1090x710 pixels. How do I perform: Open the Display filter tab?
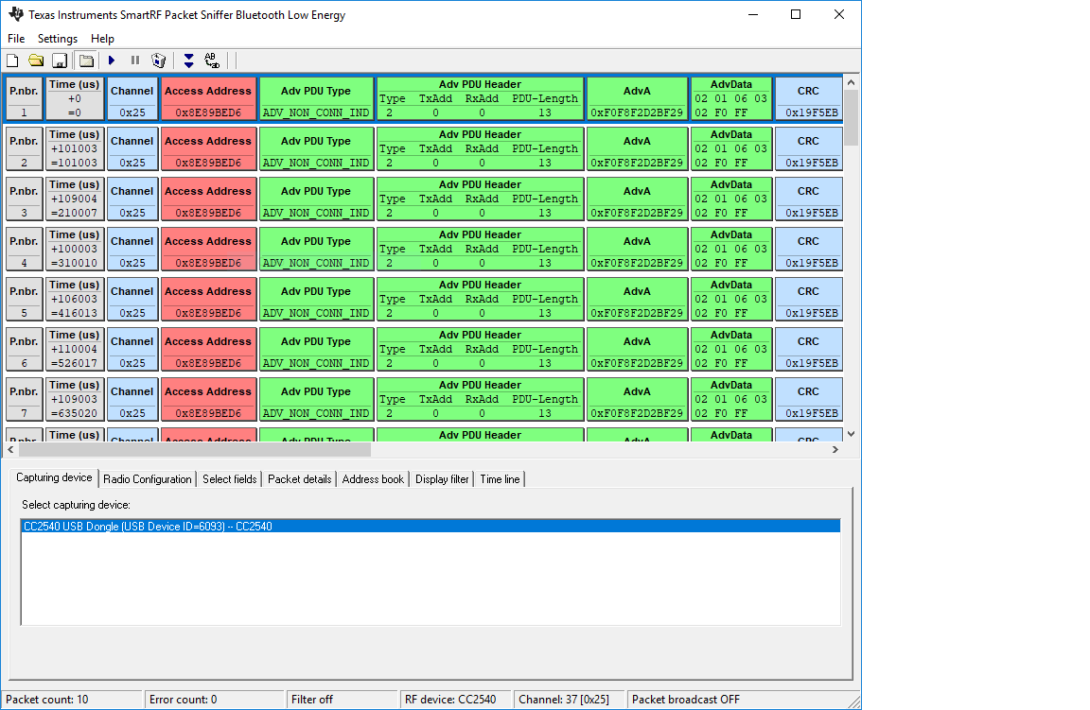click(x=442, y=478)
